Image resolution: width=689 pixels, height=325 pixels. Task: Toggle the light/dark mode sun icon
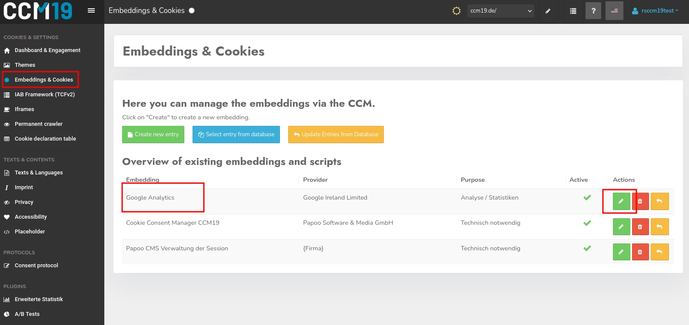456,11
